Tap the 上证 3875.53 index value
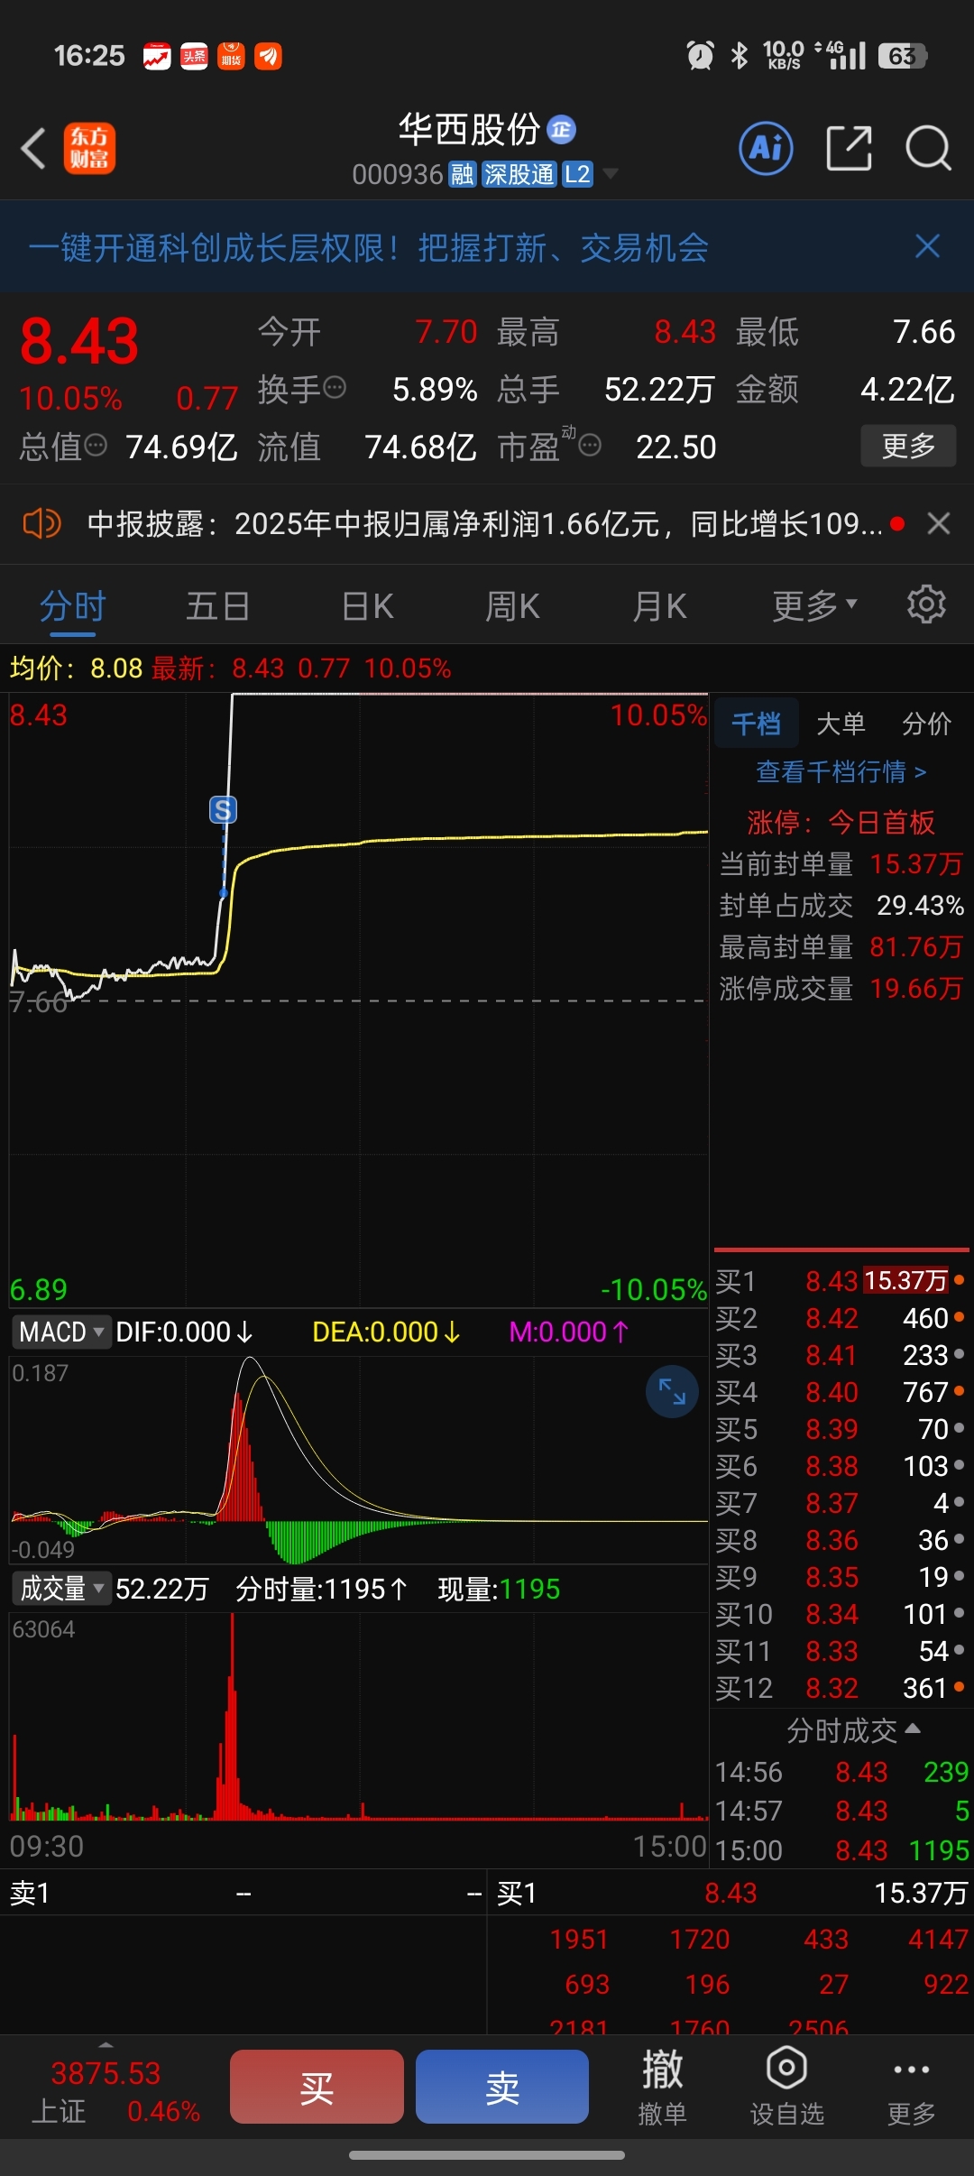Screen dimensions: 974x2176 coord(106,2072)
